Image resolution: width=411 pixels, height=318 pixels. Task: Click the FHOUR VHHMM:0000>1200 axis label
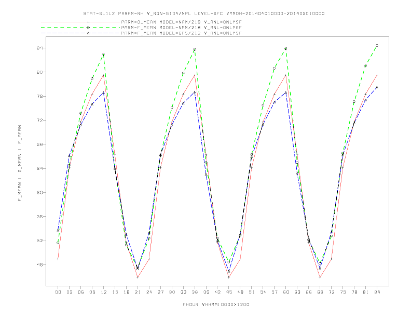[216, 304]
